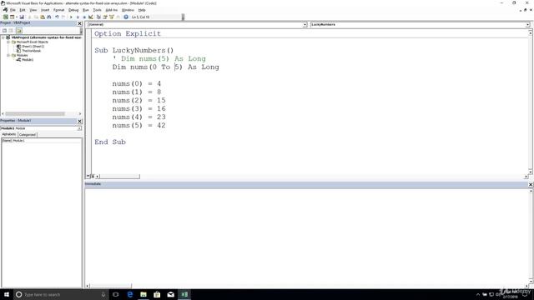Open the Window menu
Screen dimensions: 534x300
pyautogui.click(x=128, y=10)
